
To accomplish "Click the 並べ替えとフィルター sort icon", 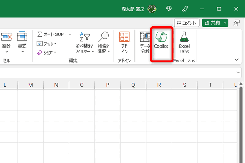I will 84,37.
